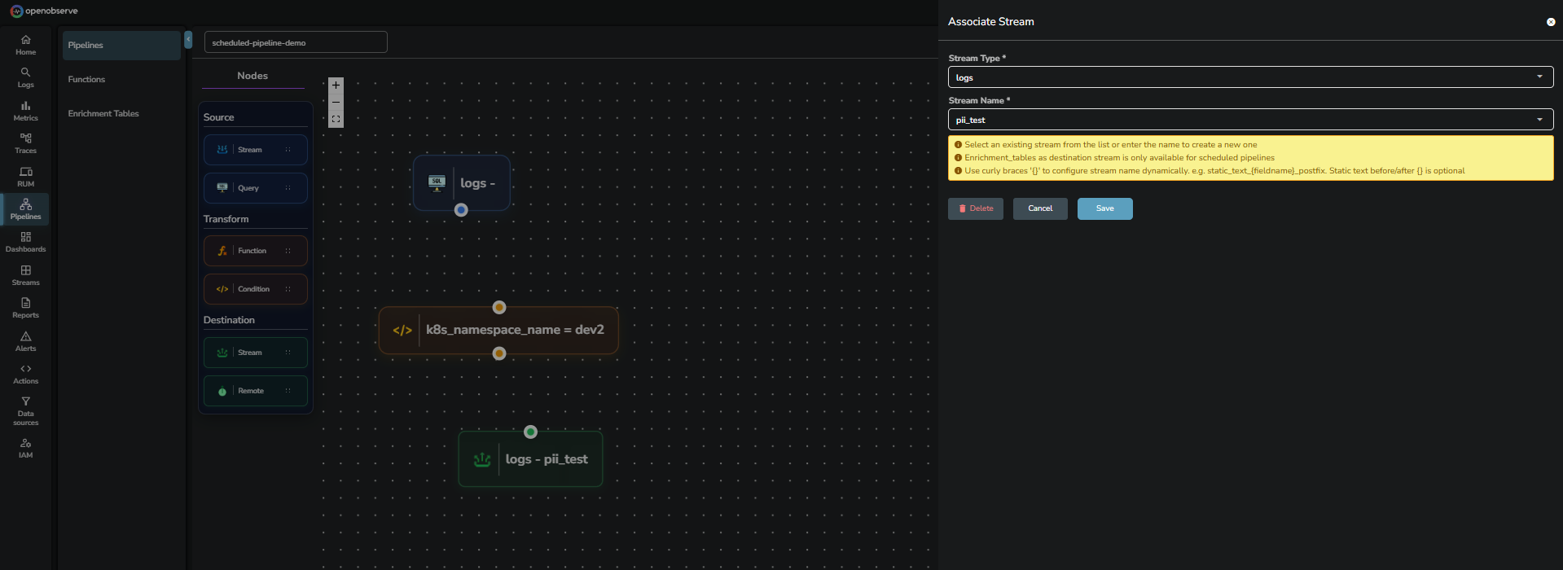Open the Dashboards sidebar icon
Viewport: 1563px width, 570px height.
coord(25,242)
